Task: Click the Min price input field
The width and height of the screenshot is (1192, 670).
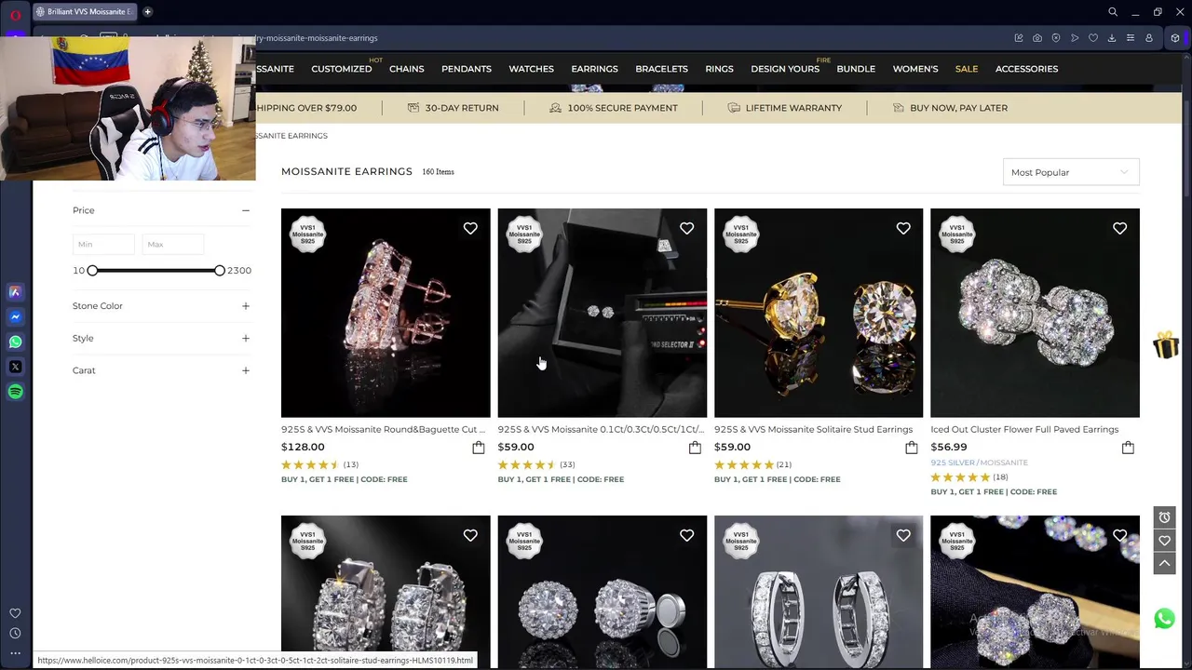Action: pyautogui.click(x=103, y=244)
